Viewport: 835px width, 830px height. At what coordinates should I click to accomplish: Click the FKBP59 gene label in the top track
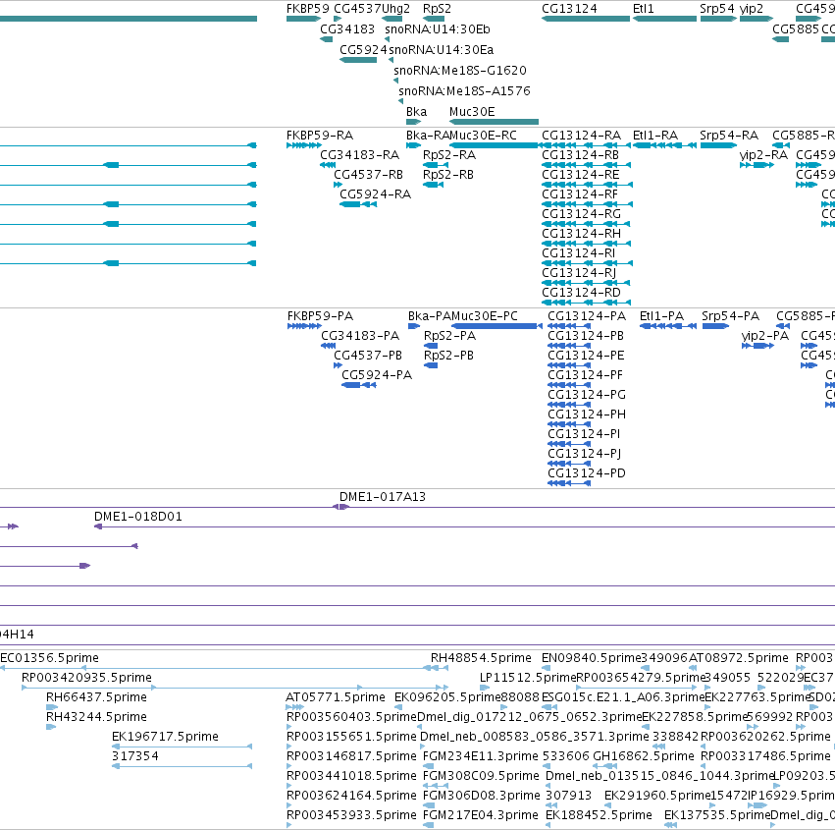tap(307, 9)
